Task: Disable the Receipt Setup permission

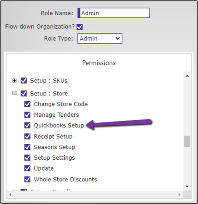Action: (x=27, y=136)
